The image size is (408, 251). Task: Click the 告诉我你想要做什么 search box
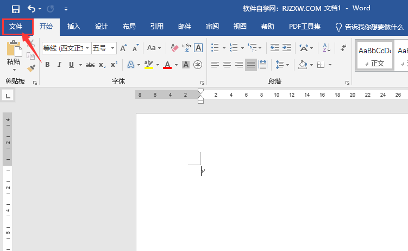(x=369, y=27)
